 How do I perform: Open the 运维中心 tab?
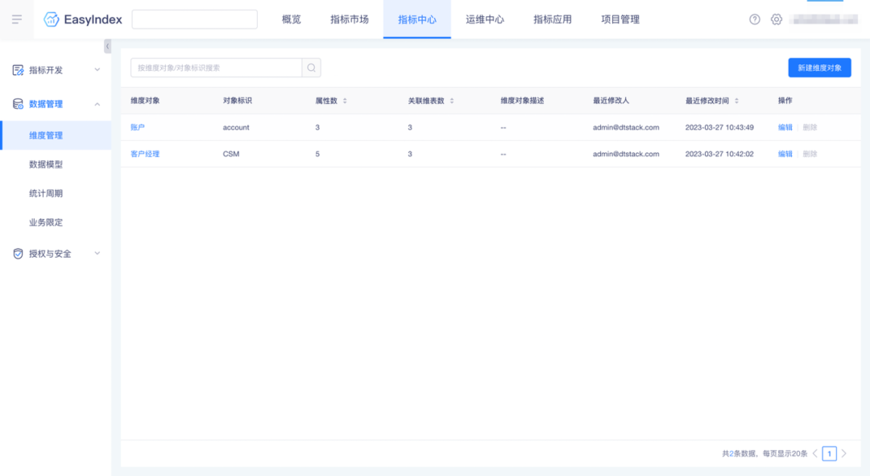point(485,19)
